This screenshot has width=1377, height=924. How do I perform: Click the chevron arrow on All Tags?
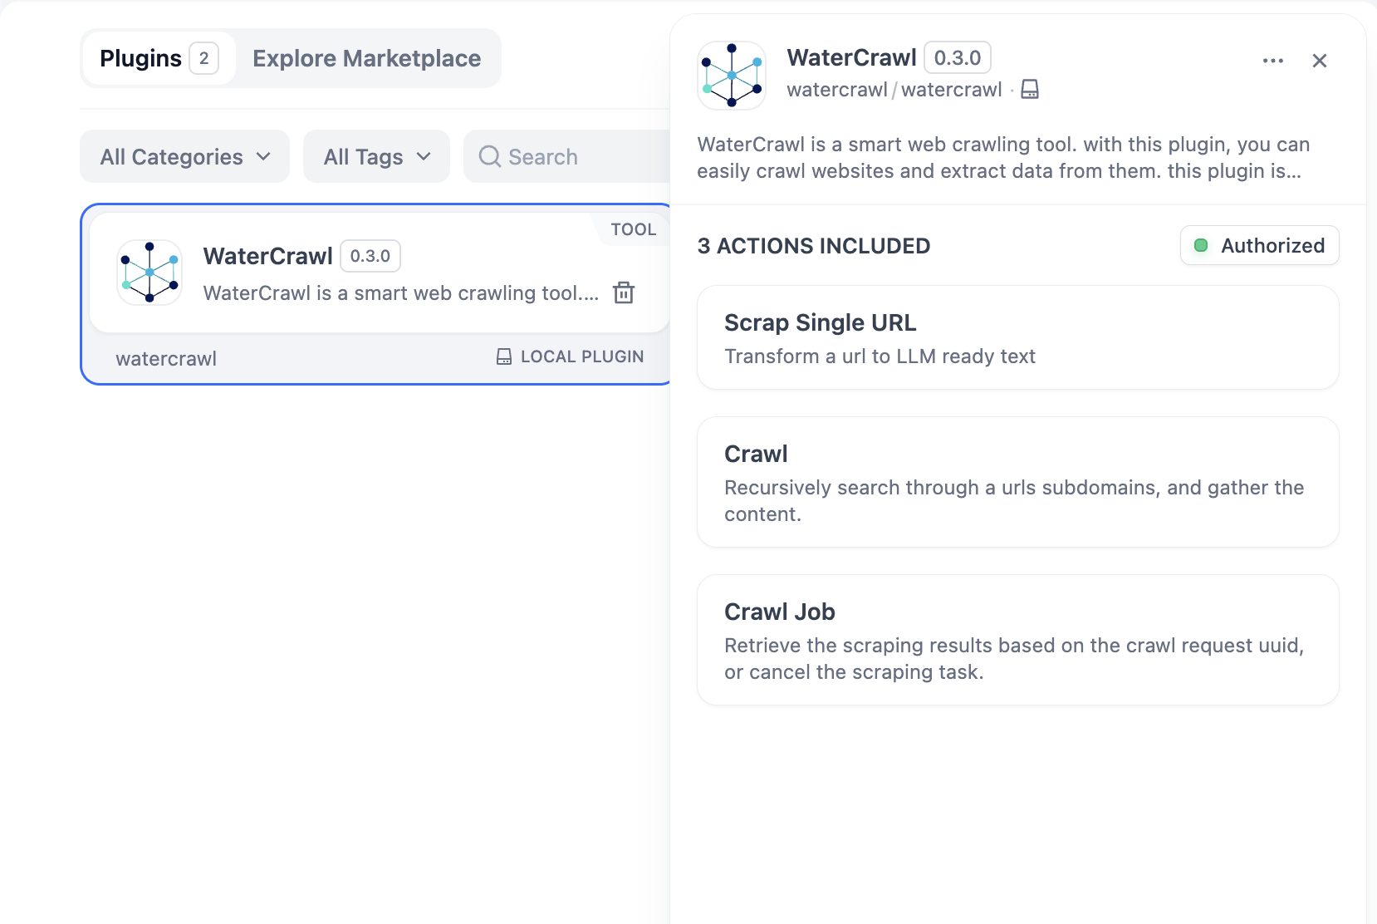pyautogui.click(x=424, y=156)
